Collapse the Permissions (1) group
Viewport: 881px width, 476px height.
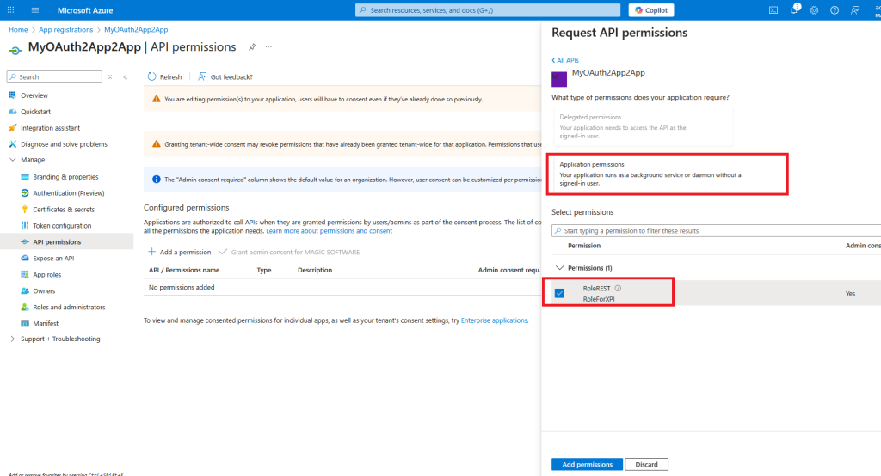[562, 268]
